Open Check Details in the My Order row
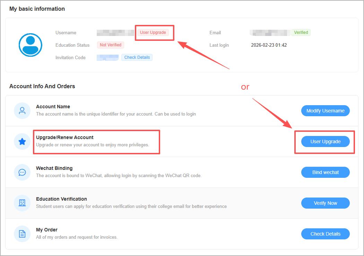Screen dimensions: 364x256 coord(325,234)
